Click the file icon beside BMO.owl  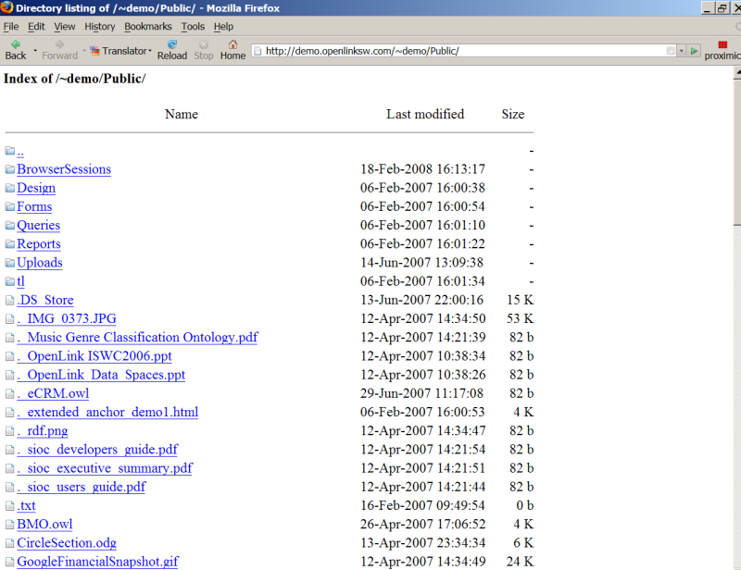(9, 525)
